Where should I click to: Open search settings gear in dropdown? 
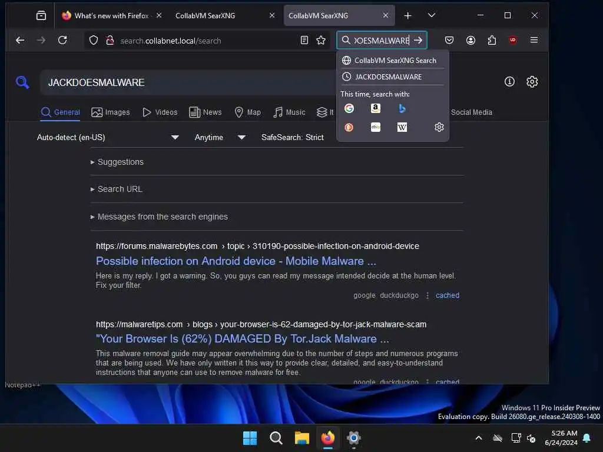click(x=439, y=127)
